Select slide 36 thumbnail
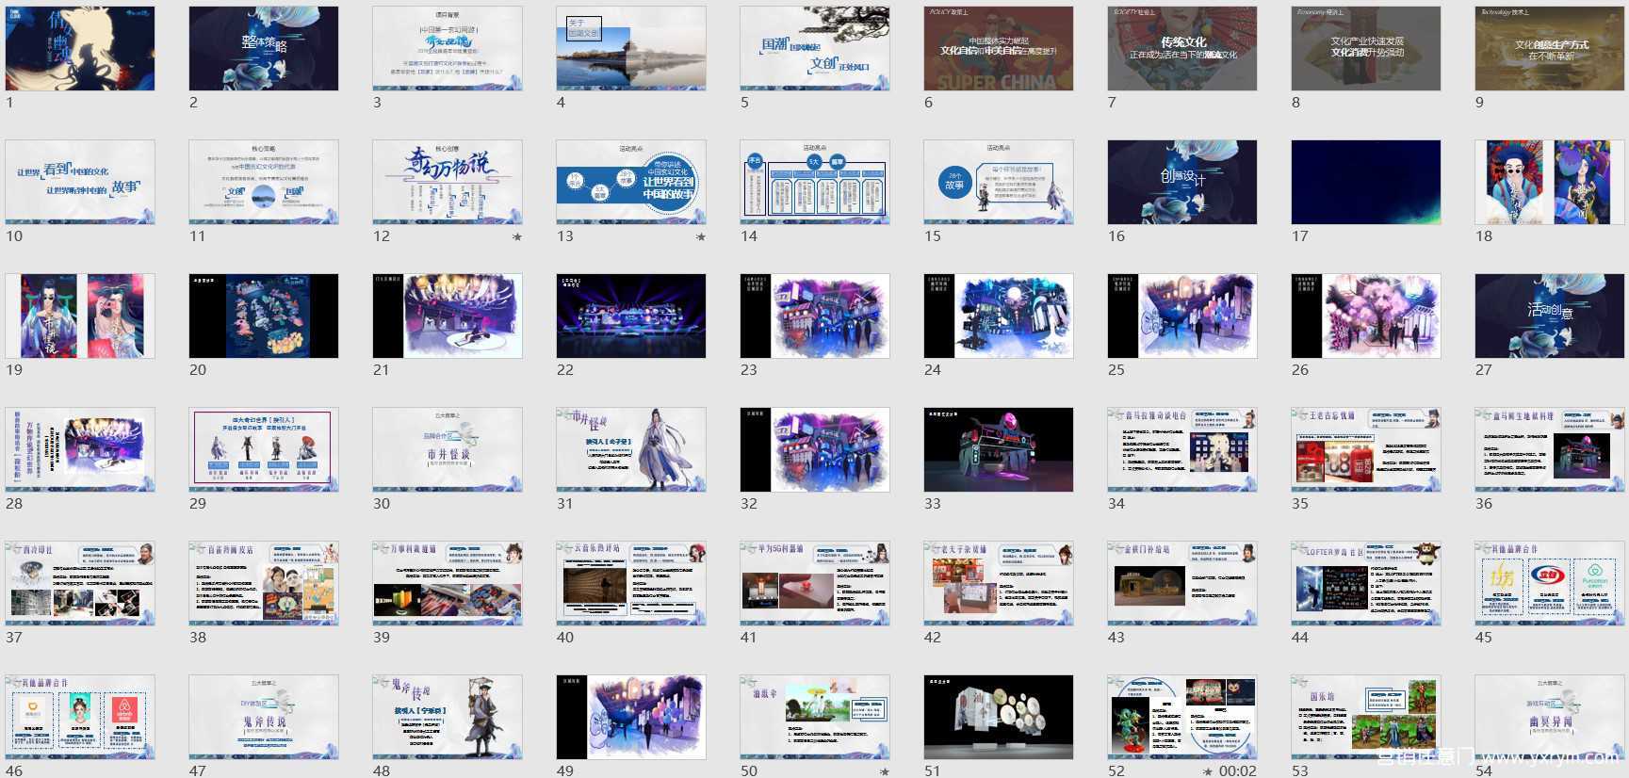Screen dimensions: 1629x778 click(1550, 449)
